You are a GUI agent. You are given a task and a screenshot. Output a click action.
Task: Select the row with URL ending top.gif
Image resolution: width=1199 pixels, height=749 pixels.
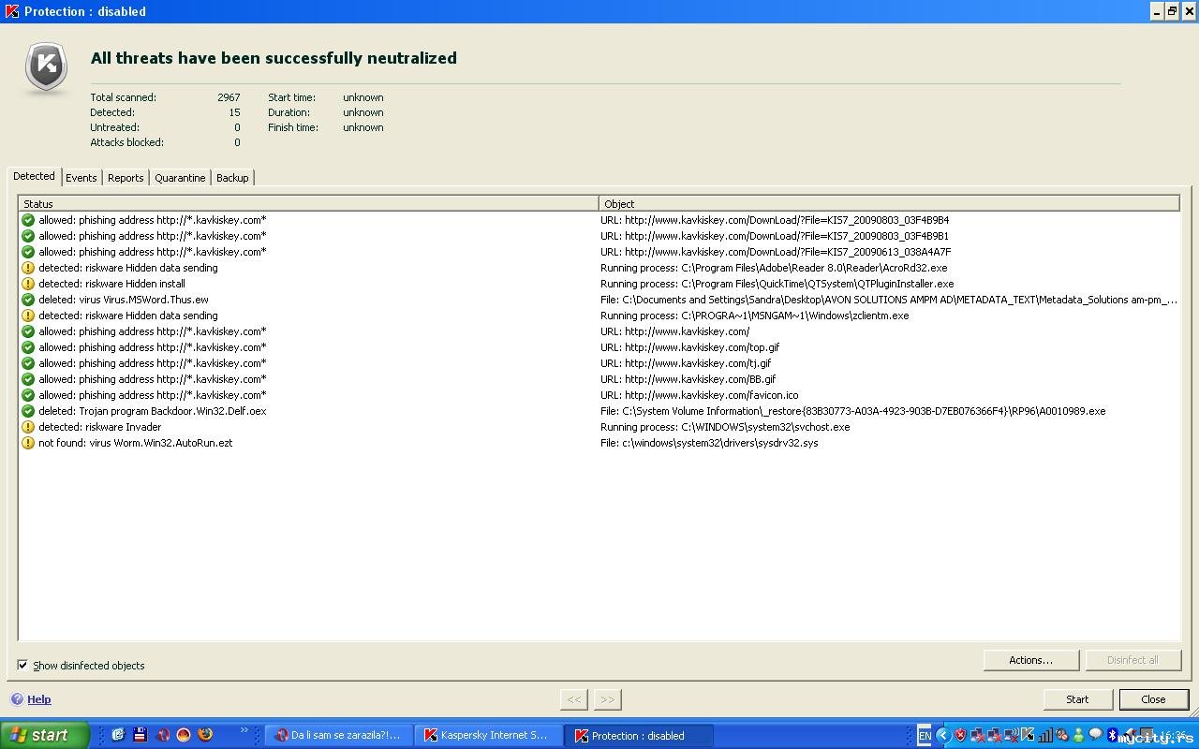tap(599, 347)
